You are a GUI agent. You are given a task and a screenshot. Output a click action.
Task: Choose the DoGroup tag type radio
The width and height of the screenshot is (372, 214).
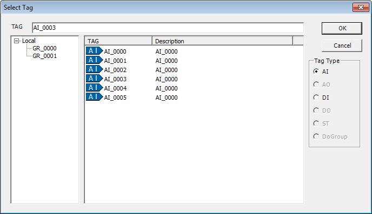click(316, 137)
